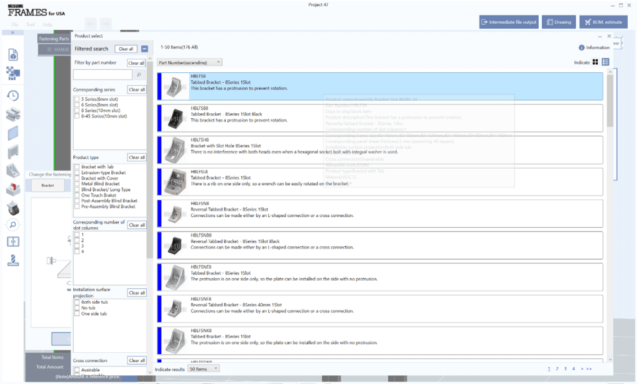Open the 50 Items results dropdown
This screenshot has height=384, width=637.
(203, 369)
